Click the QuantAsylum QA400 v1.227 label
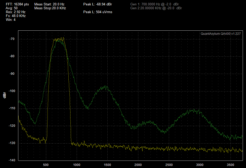The height and width of the screenshot is (168, 246). pos(221,34)
